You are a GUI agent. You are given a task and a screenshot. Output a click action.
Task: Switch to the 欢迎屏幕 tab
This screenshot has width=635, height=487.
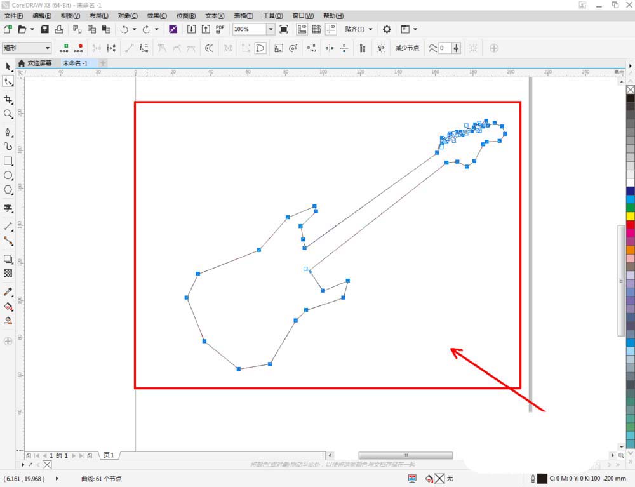pos(35,63)
